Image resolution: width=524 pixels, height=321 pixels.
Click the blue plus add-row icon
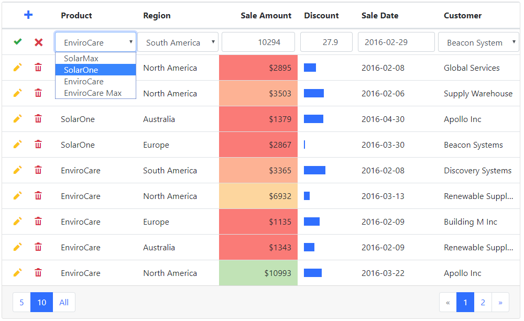coord(28,15)
